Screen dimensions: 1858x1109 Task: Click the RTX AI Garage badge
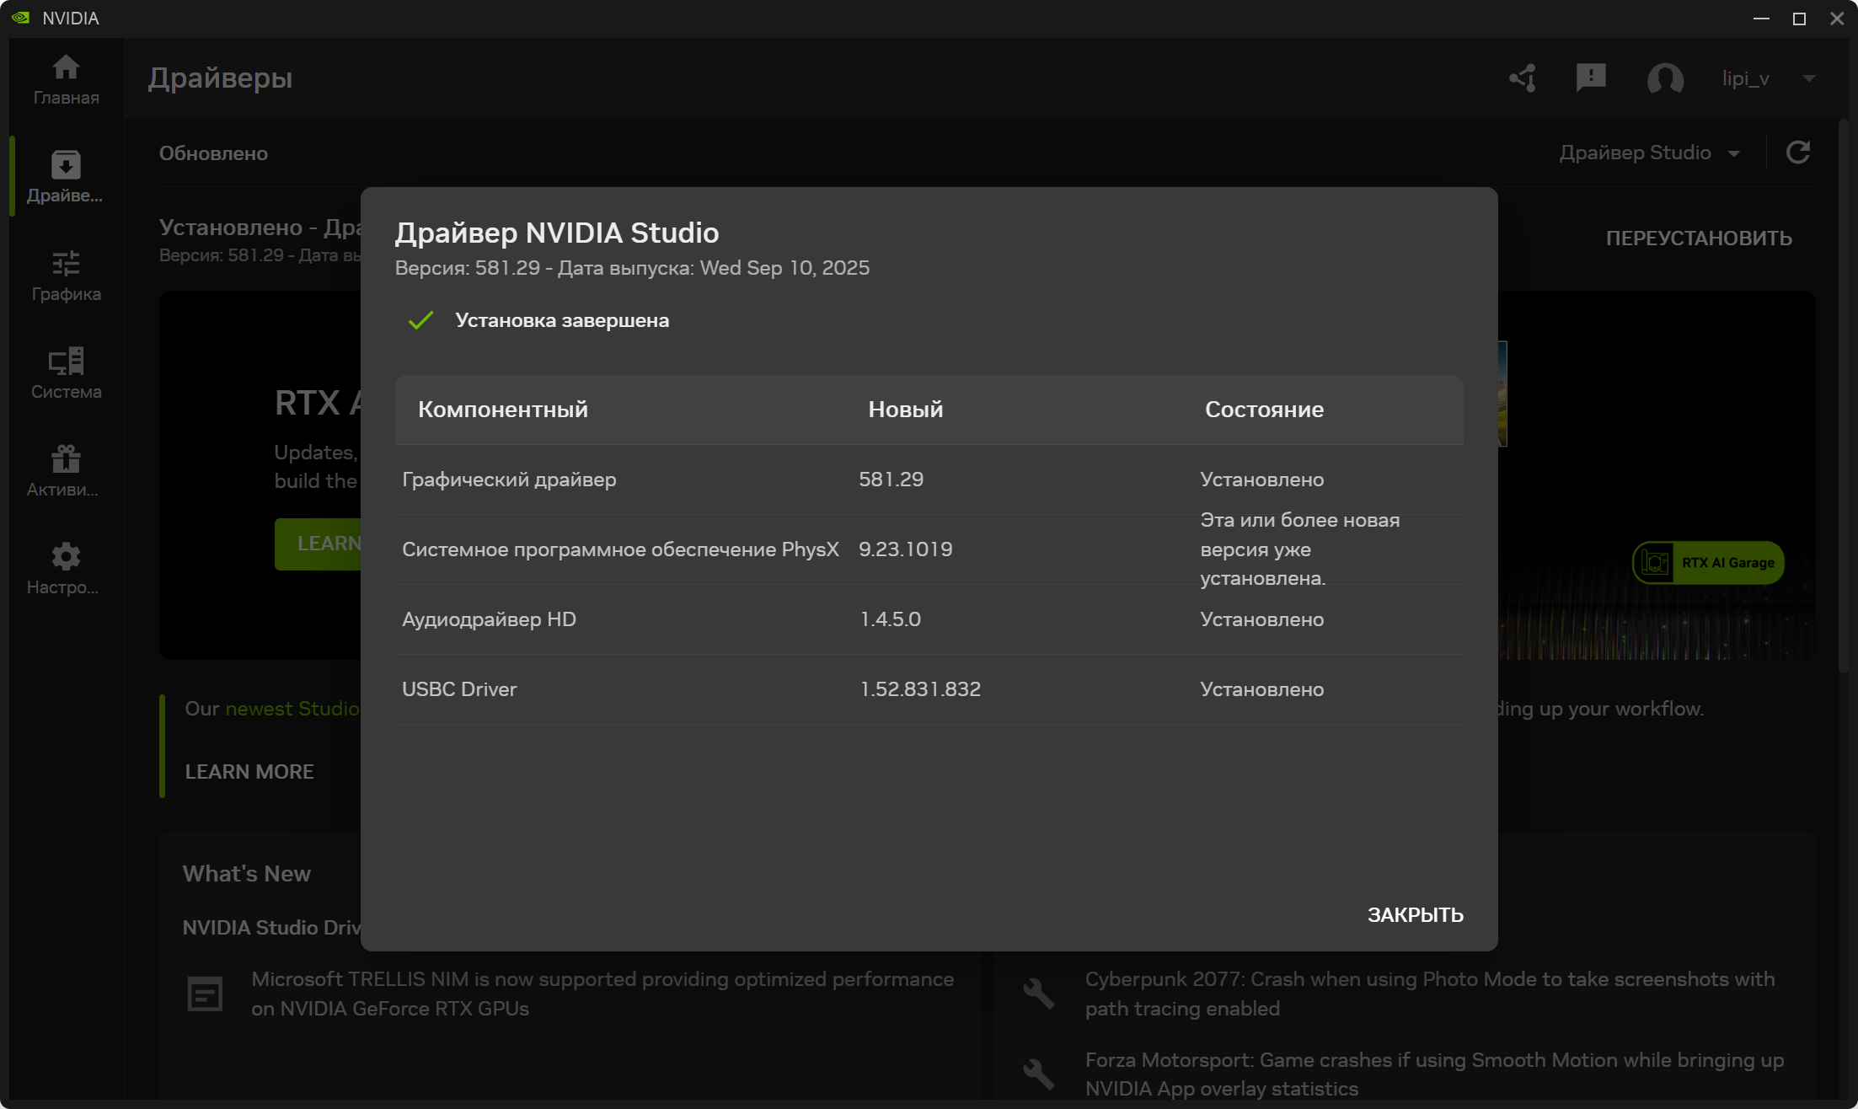pos(1709,563)
